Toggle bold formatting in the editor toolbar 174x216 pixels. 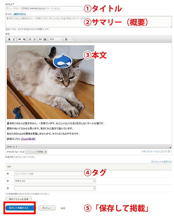tap(9, 39)
